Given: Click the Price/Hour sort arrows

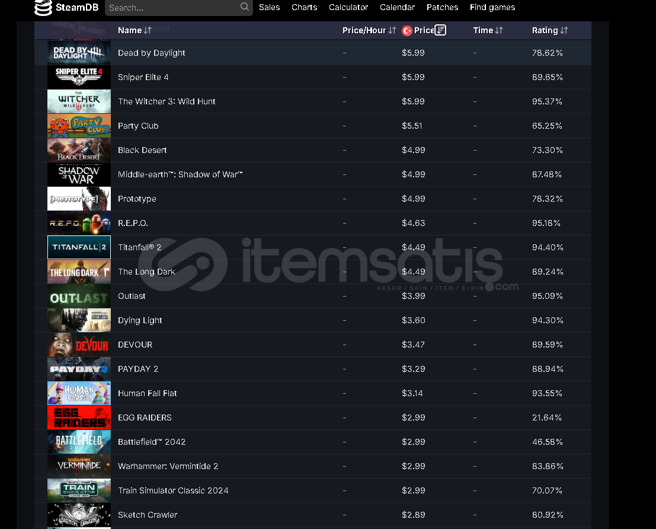Looking at the screenshot, I should [392, 30].
